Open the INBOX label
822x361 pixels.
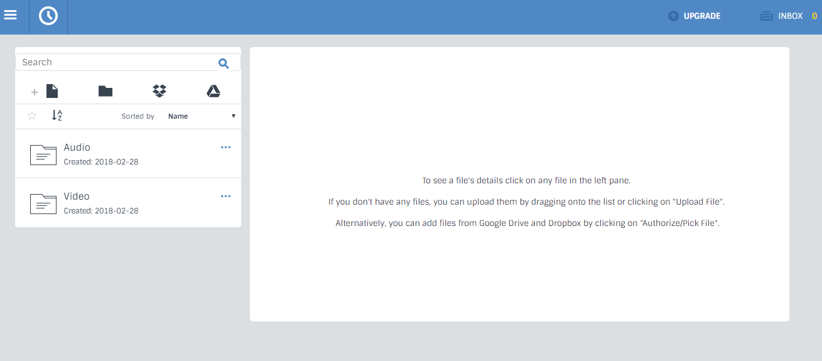tap(791, 16)
